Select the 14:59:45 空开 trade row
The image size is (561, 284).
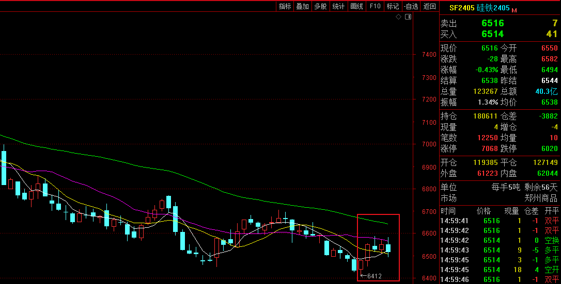499,270
